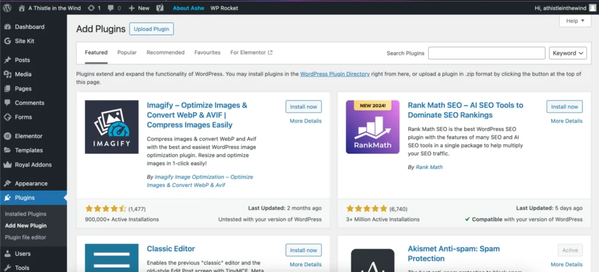Expand the Help panel
Image resolution: width=599 pixels, height=272 pixels.
point(575,21)
